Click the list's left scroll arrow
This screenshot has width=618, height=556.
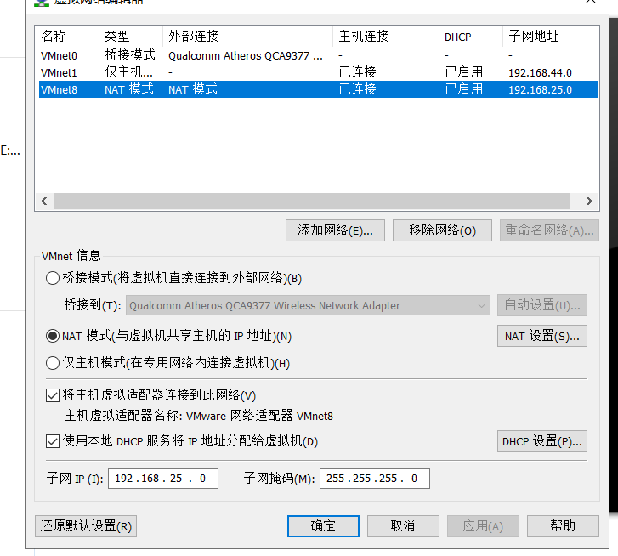44,201
